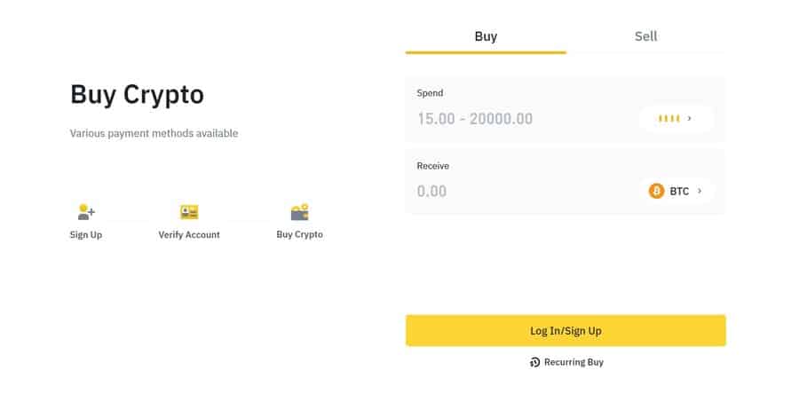Image resolution: width=799 pixels, height=410 pixels.
Task: Click the Verify Account step label
Action: coord(189,235)
